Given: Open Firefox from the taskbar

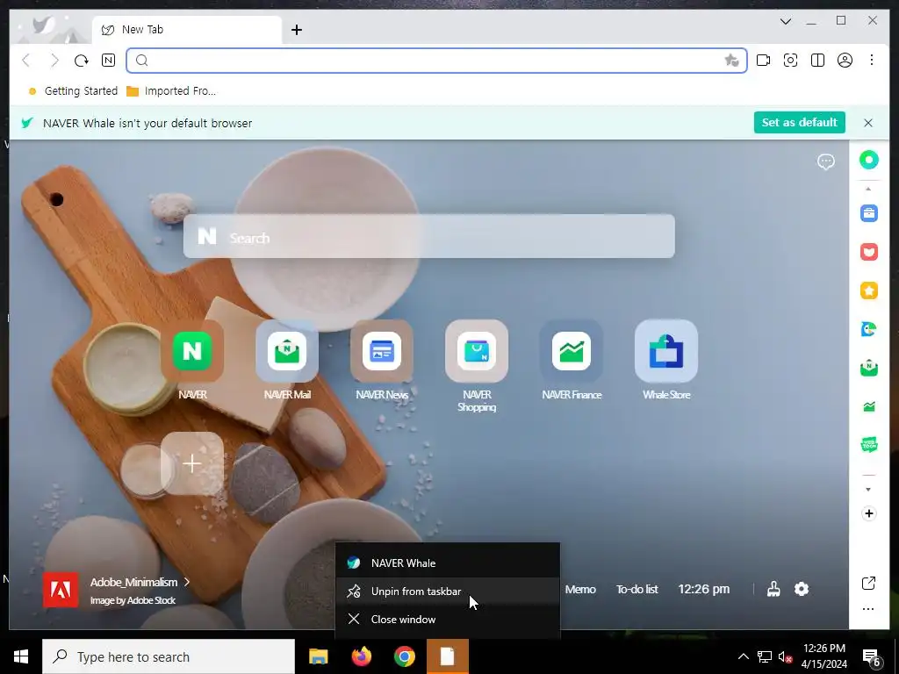Looking at the screenshot, I should tap(361, 656).
